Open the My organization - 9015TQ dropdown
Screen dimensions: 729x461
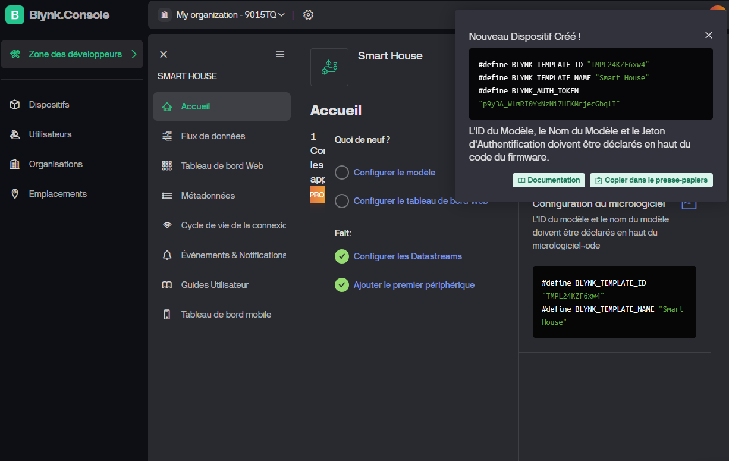click(231, 15)
